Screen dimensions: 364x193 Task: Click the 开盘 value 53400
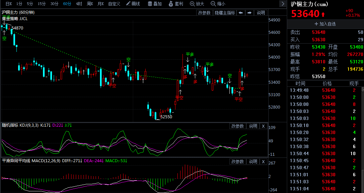click(x=356, y=47)
